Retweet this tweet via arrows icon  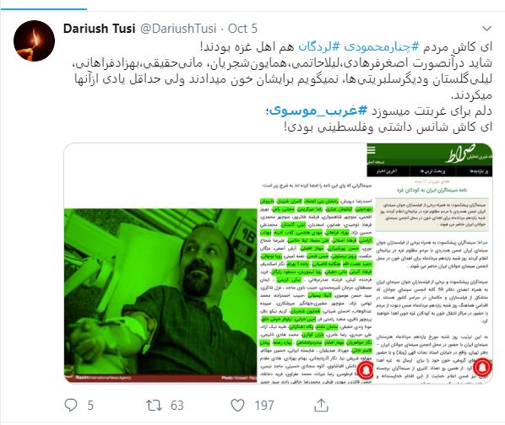154,406
